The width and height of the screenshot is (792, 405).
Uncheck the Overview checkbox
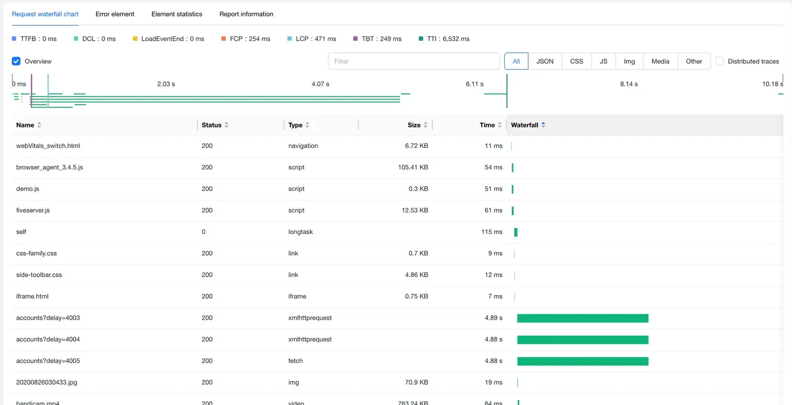[x=16, y=61]
